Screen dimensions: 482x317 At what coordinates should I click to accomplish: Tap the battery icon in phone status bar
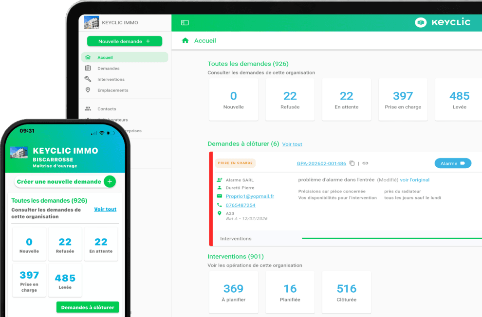click(x=111, y=133)
